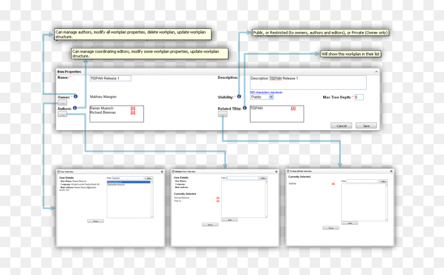Click the Save button in Item Properties
Viewport: 444px width, 275px height.
tap(366, 126)
